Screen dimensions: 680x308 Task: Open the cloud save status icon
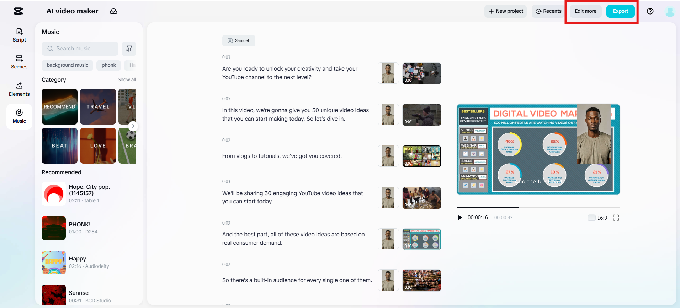coord(113,11)
